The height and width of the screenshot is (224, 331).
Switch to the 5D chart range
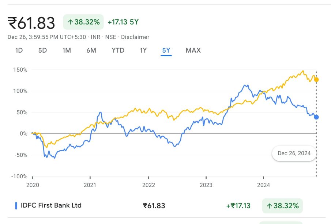[42, 50]
